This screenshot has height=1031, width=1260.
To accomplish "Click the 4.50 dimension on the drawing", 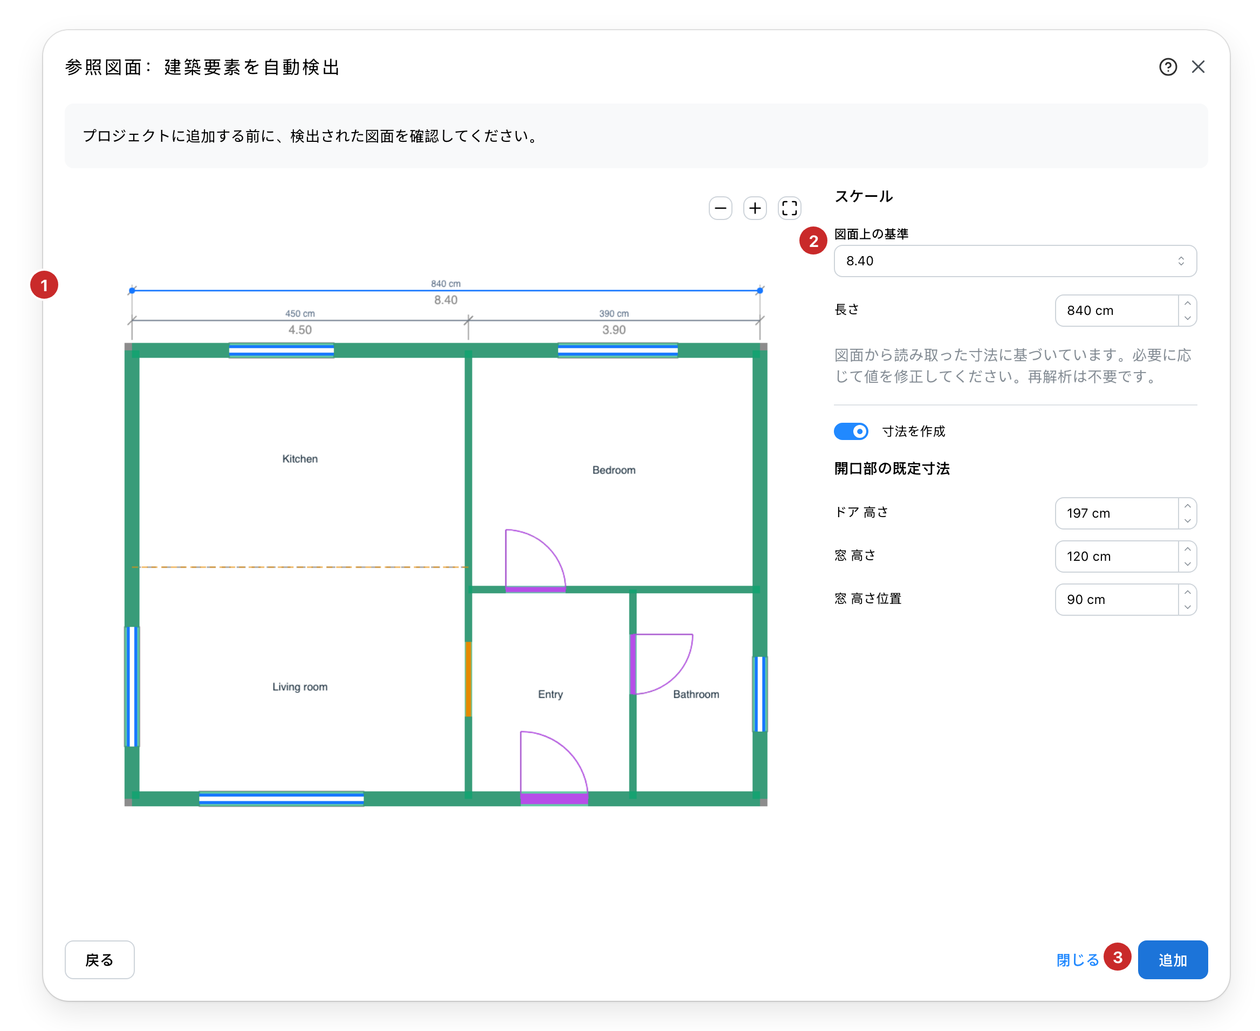I will pos(299,330).
